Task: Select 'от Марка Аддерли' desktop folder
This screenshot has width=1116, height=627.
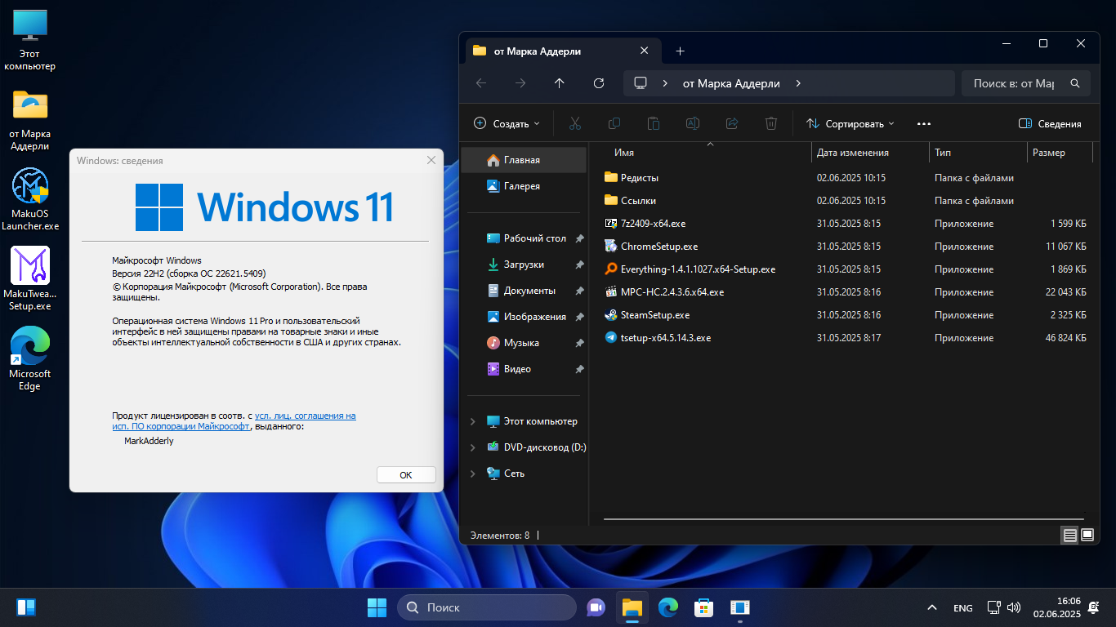Action: point(30,119)
